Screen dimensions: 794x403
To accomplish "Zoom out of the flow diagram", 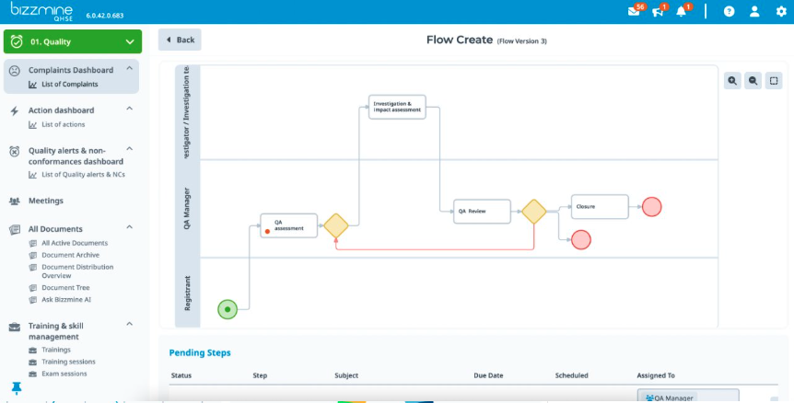I will pyautogui.click(x=753, y=81).
